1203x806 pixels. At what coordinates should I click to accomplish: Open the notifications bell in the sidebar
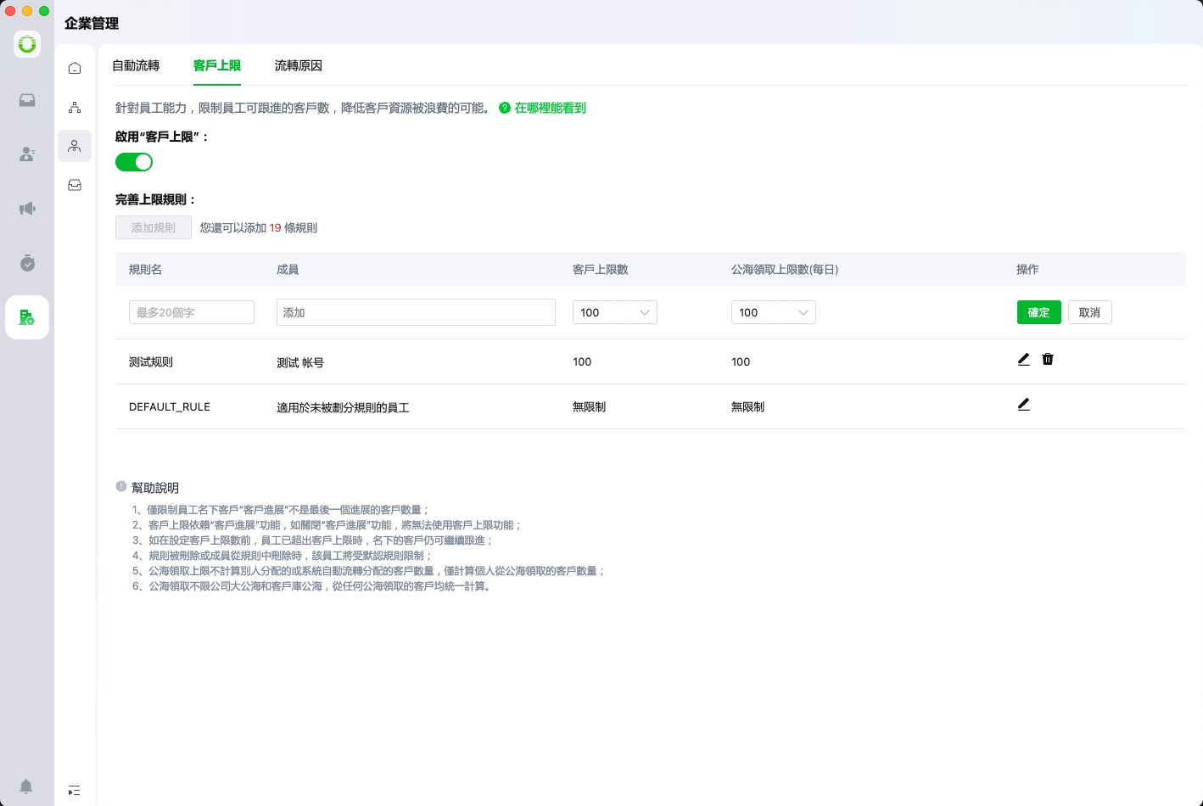pos(26,786)
